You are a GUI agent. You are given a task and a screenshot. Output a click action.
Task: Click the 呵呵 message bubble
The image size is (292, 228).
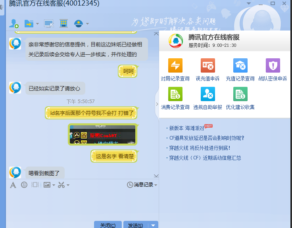[128, 71]
